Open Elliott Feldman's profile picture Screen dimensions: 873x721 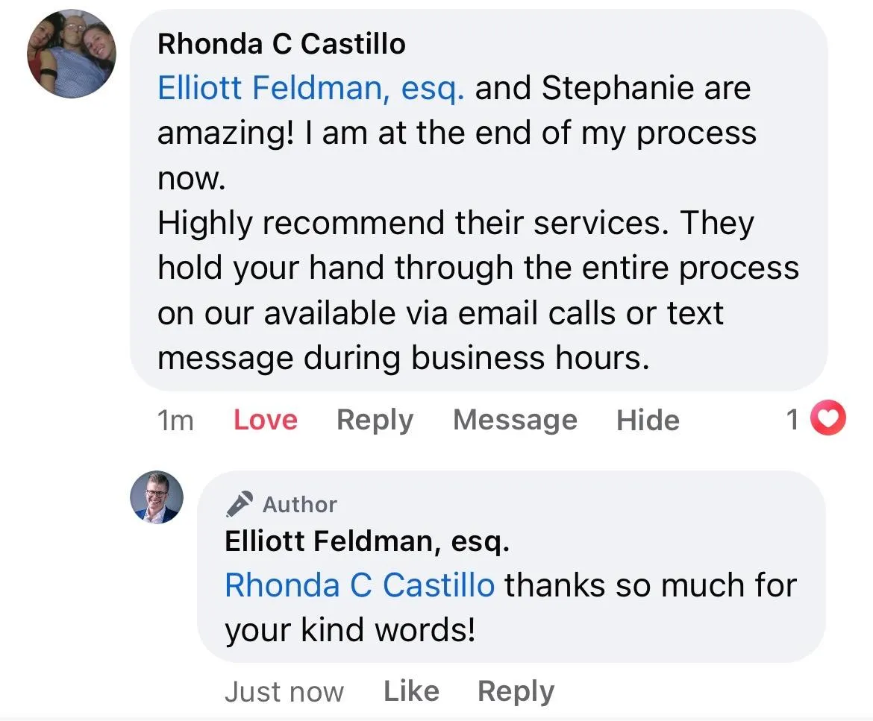(x=157, y=497)
